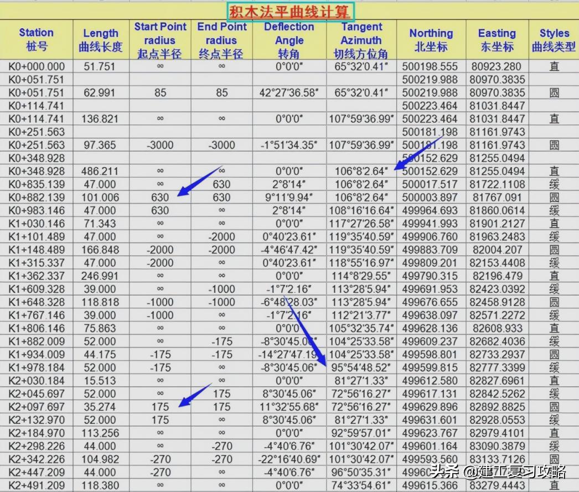Select the Northing 北坐标 header
Image resolution: width=579 pixels, height=492 pixels.
click(x=431, y=40)
